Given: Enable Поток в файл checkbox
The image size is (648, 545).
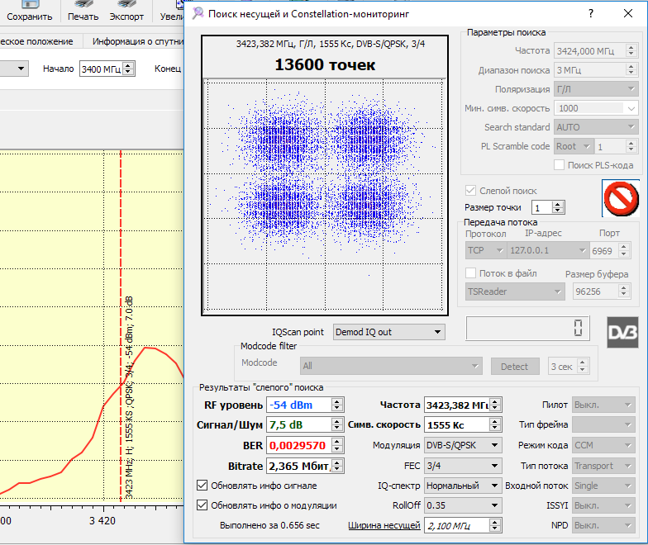Looking at the screenshot, I should tap(471, 273).
